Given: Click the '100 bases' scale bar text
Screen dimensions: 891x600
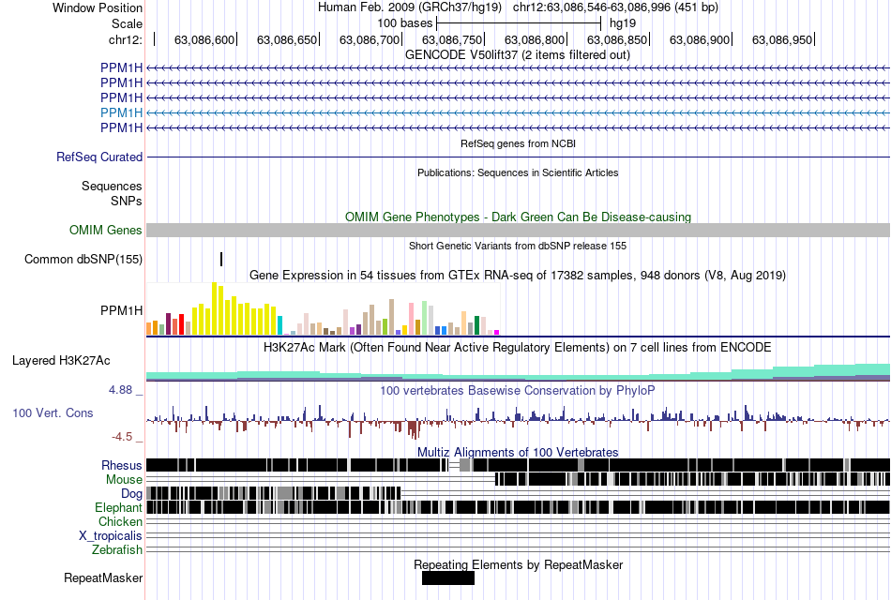Looking at the screenshot, I should pyautogui.click(x=404, y=23).
